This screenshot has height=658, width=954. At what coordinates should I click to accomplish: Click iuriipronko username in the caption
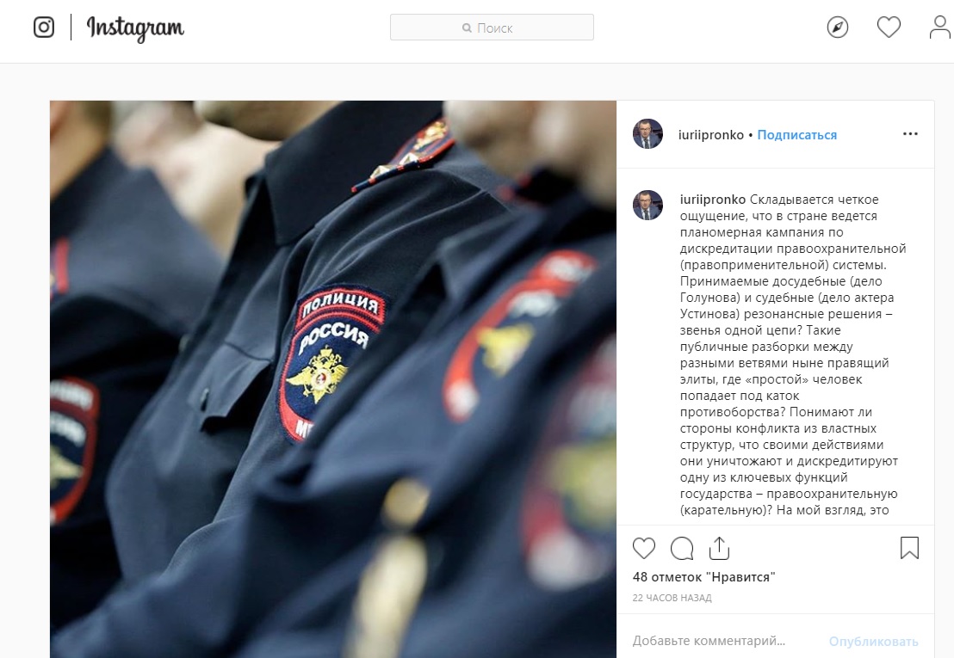coord(712,200)
